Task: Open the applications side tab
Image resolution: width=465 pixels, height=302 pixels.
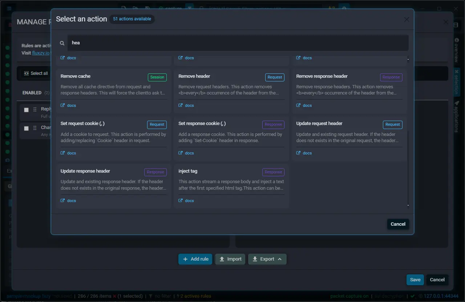Action: coord(457,116)
